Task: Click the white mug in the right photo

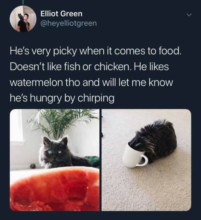Action: (134, 155)
